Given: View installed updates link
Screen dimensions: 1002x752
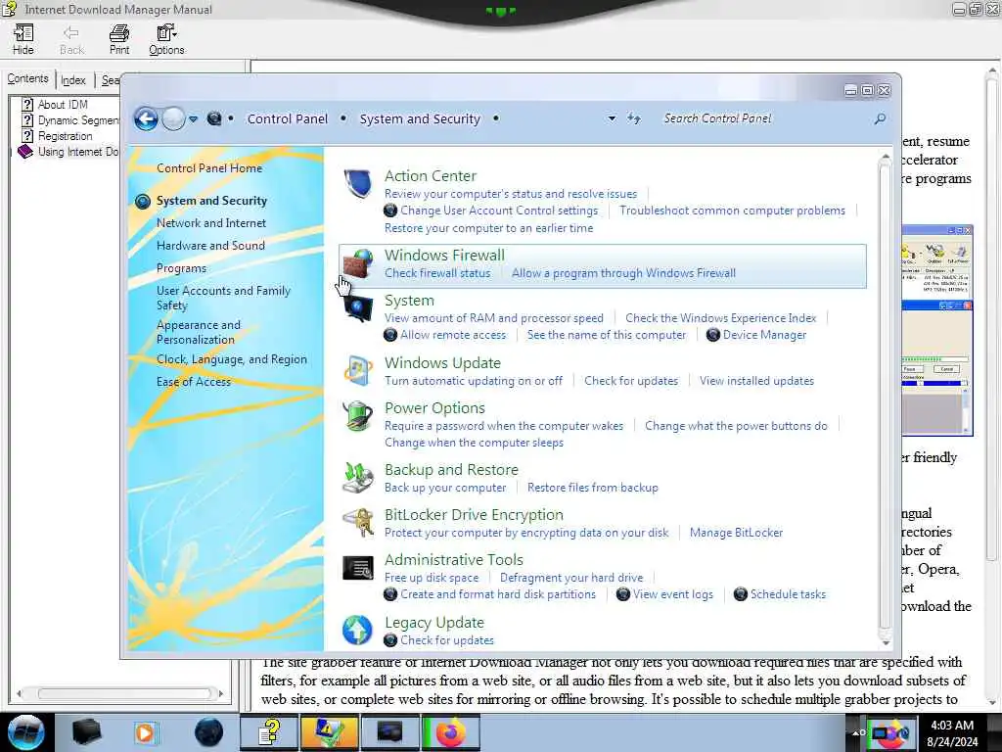Looking at the screenshot, I should 756,381.
